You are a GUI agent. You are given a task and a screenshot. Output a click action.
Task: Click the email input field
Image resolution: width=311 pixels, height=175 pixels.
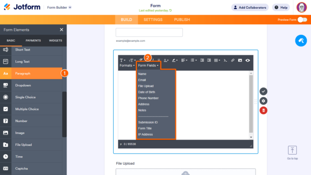(x=149, y=33)
